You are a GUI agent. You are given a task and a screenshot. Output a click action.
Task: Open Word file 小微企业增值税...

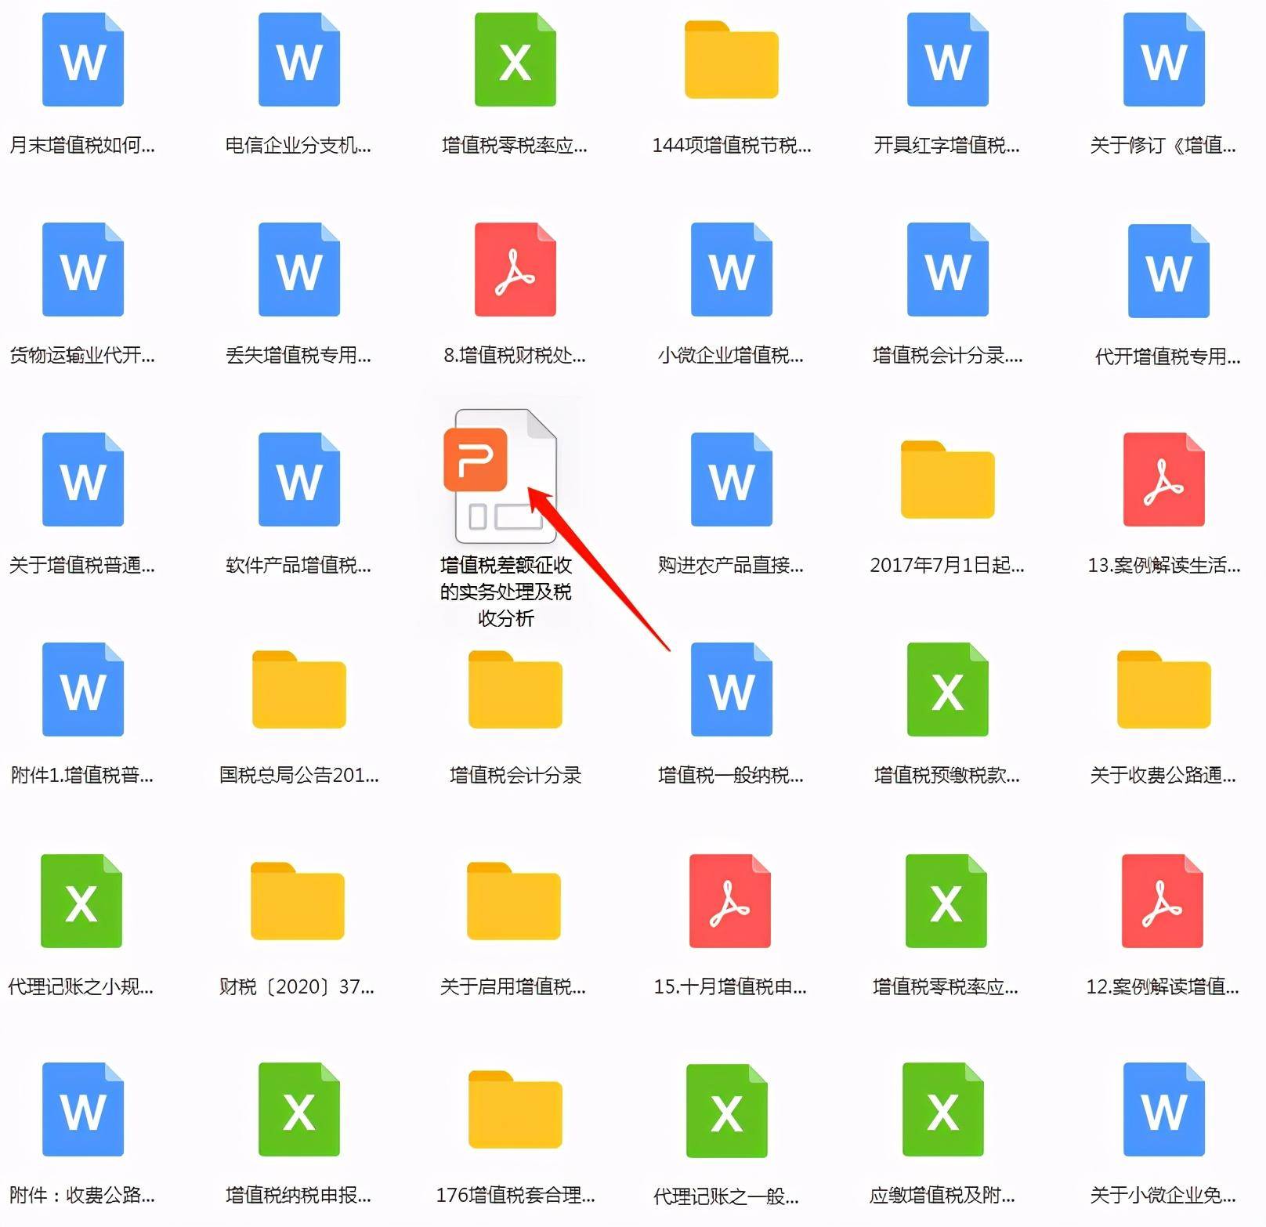732,270
